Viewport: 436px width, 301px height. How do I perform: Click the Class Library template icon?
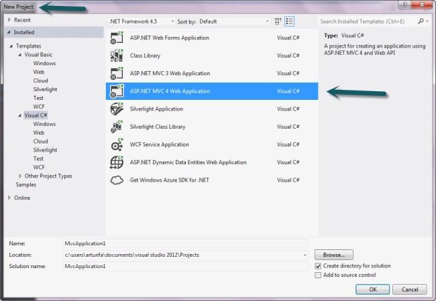[x=117, y=56]
